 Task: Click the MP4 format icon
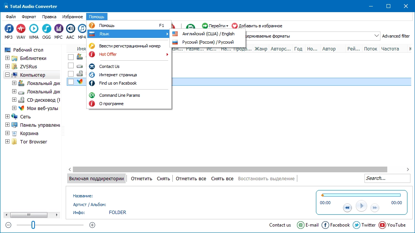(82, 31)
